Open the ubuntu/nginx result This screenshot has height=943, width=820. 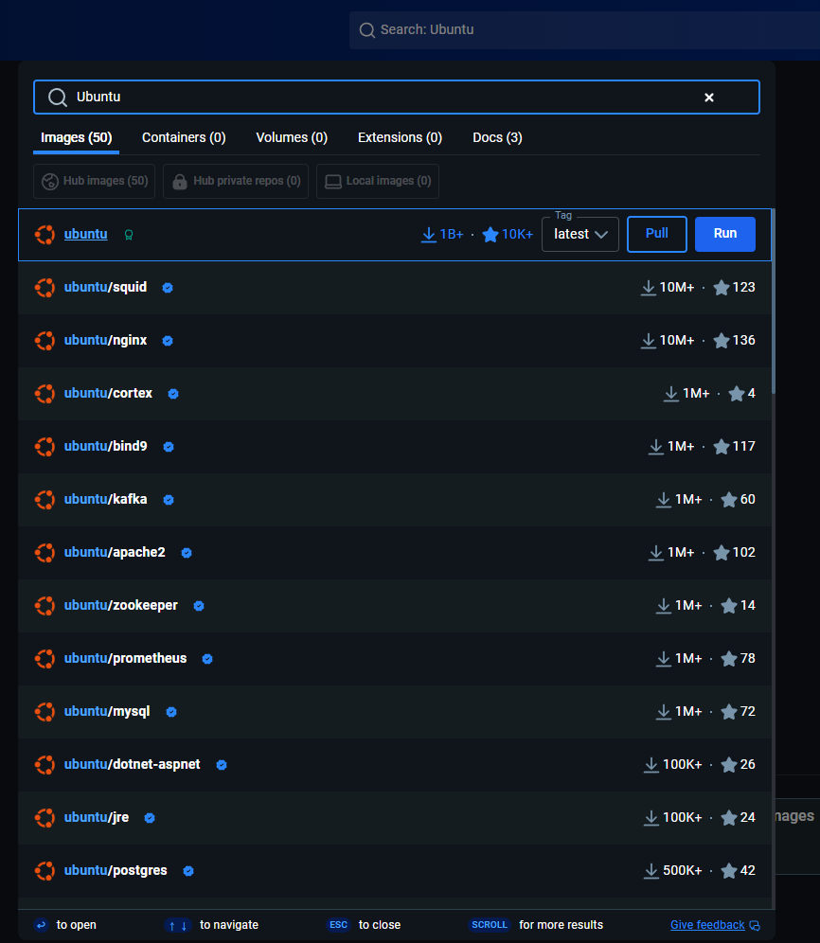coord(395,341)
